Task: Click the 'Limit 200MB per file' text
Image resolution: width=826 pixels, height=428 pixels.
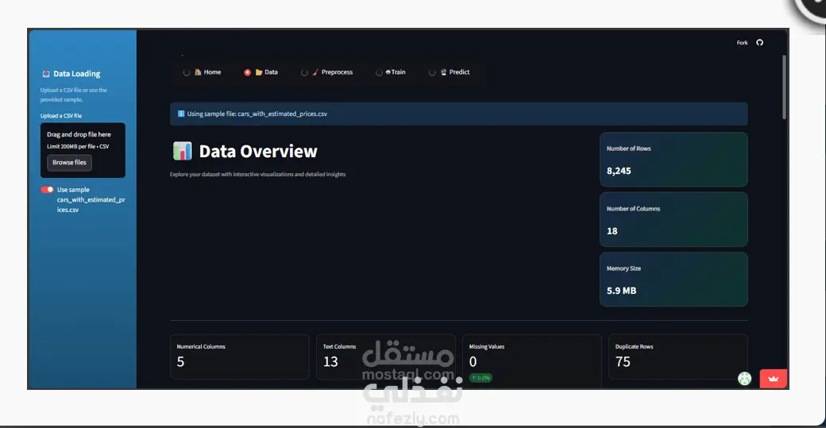Action: point(78,146)
